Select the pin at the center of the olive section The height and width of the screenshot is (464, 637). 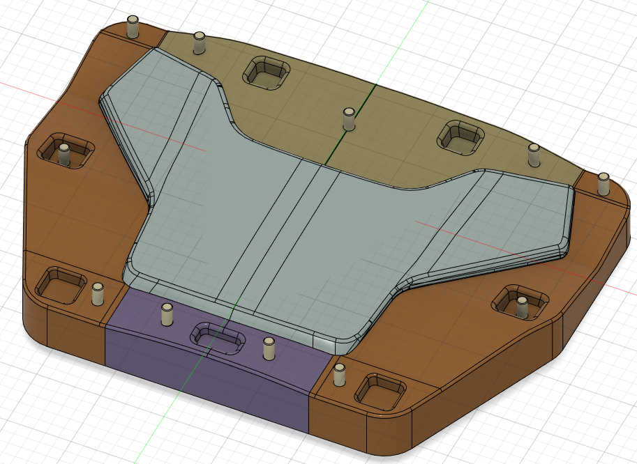coord(349,119)
